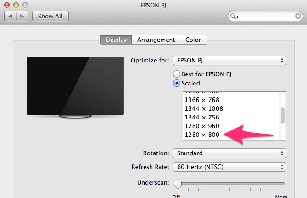The height and width of the screenshot is (198, 307).
Task: Open the Rotation dropdown
Action: (x=229, y=153)
